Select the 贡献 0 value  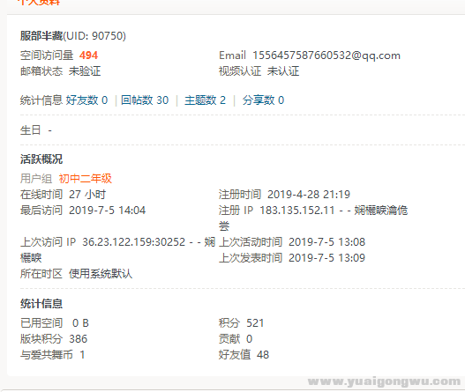(236, 339)
